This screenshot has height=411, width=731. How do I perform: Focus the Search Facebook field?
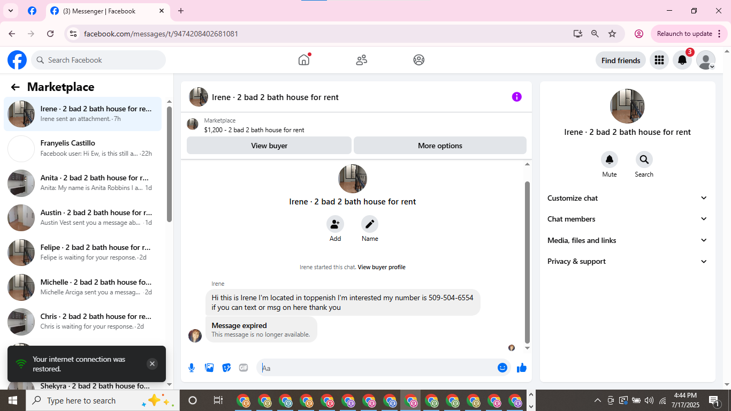coord(98,60)
